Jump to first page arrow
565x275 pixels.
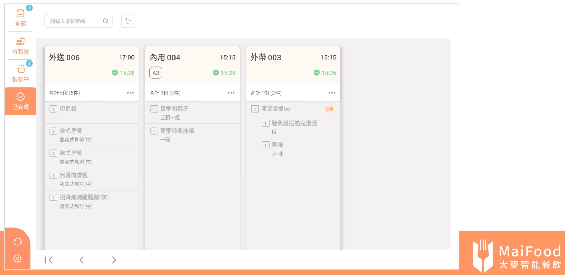tap(49, 260)
